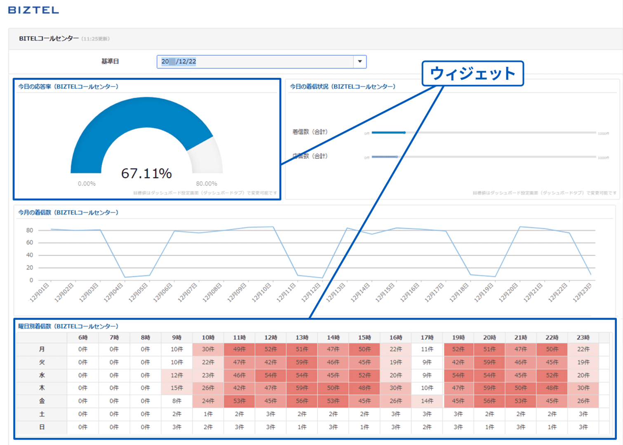Click the 着信数（合計） progress bar

[484, 133]
